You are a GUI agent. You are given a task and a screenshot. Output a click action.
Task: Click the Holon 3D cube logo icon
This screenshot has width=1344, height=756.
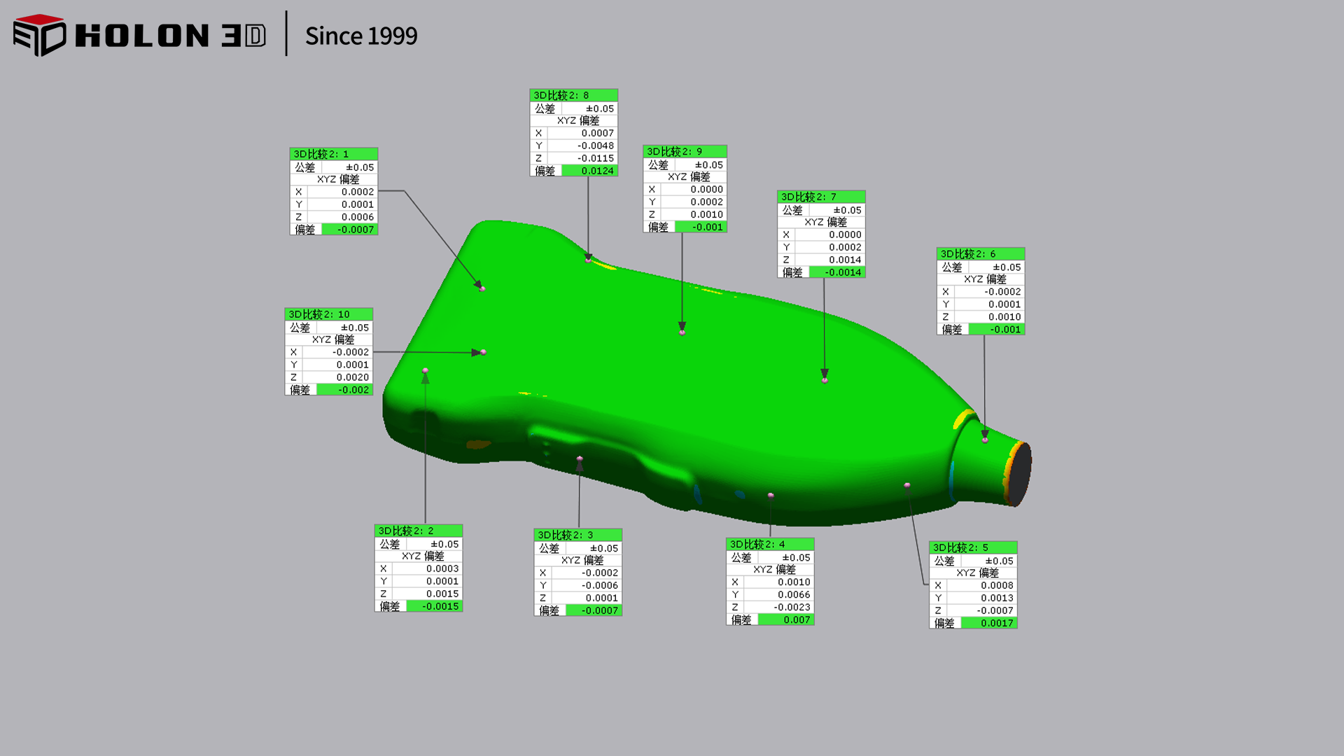39,35
